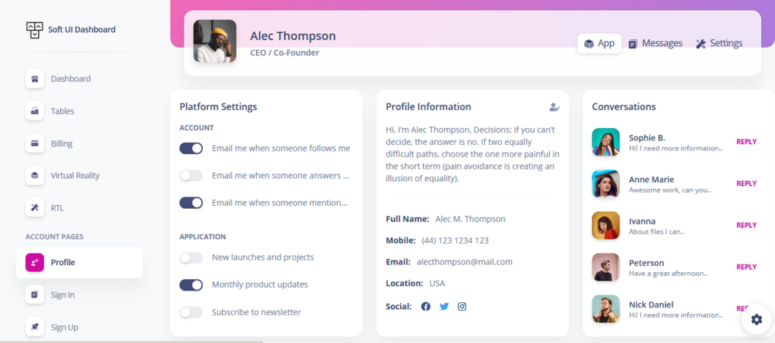Toggle Subscribe to newsletter switch
The width and height of the screenshot is (775, 343).
tap(191, 312)
